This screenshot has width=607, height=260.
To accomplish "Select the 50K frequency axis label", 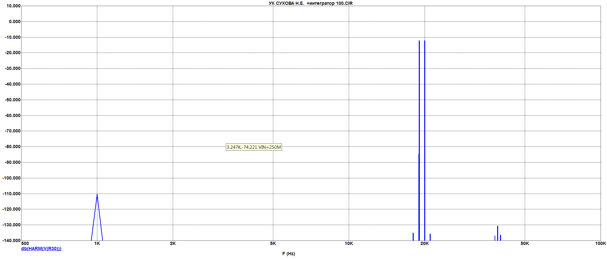I will point(525,243).
